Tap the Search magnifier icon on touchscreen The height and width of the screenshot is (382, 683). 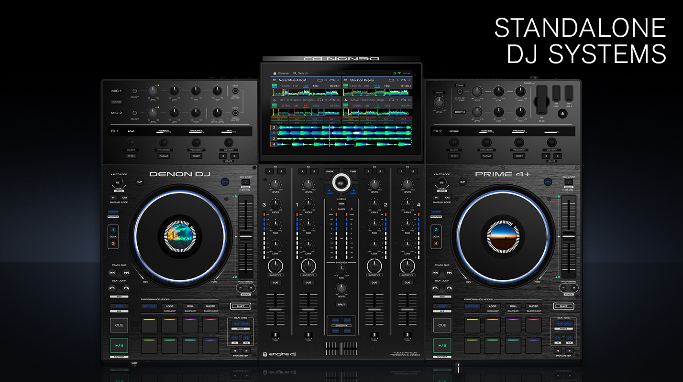[295, 73]
